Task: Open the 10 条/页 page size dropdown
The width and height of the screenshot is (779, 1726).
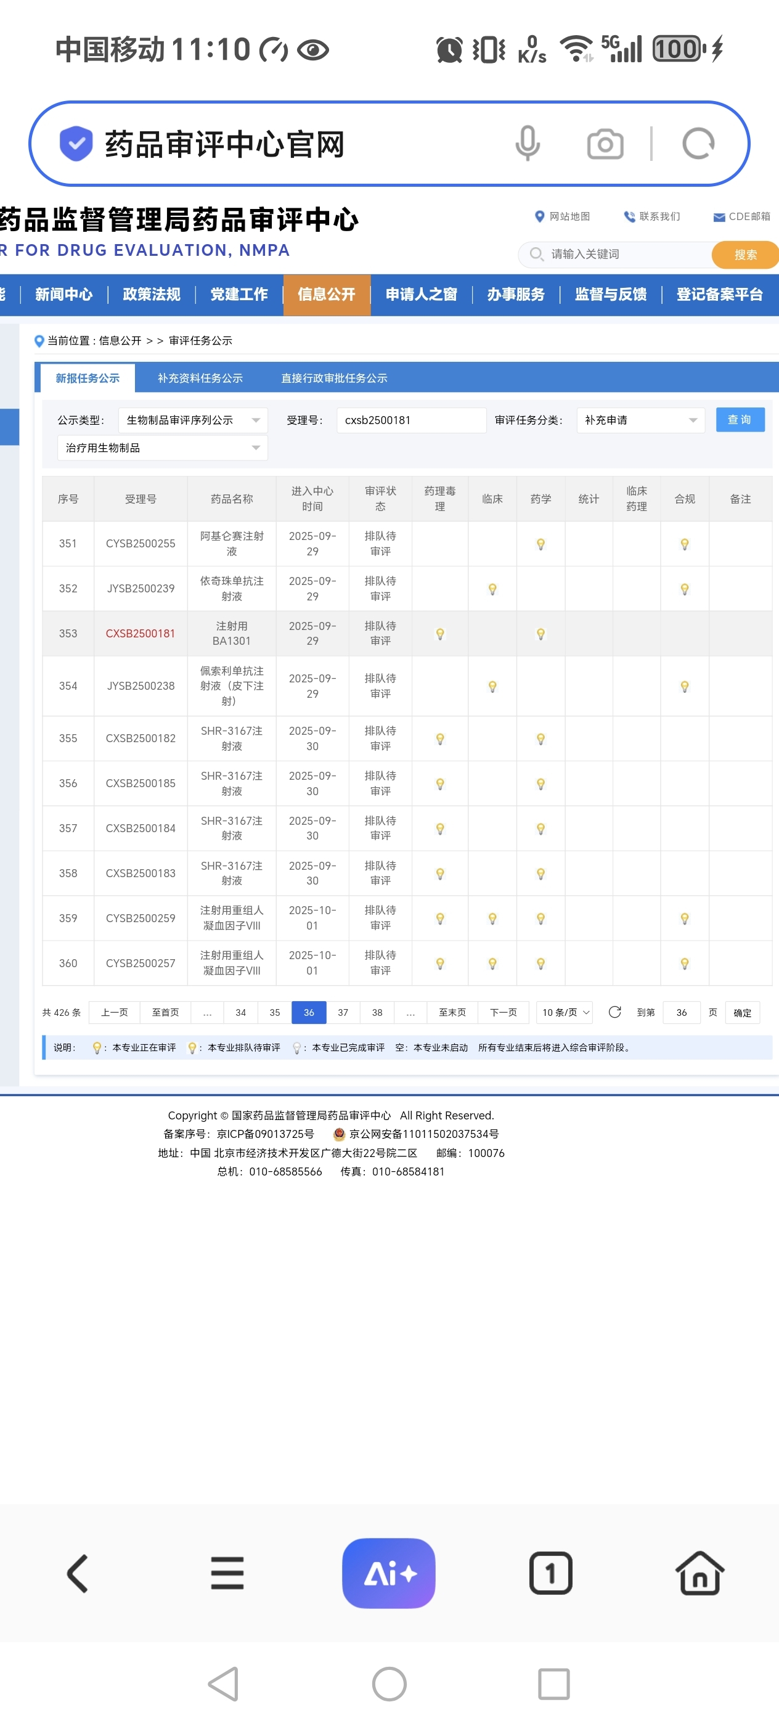Action: (x=565, y=1012)
